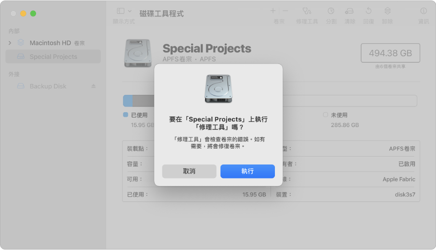Click the 由6個卷宗共享 caption

coord(391,67)
